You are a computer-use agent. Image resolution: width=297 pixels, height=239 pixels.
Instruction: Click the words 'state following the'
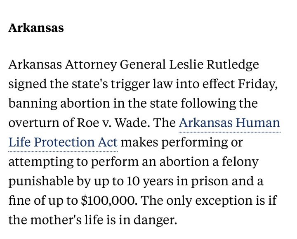[x=204, y=103]
